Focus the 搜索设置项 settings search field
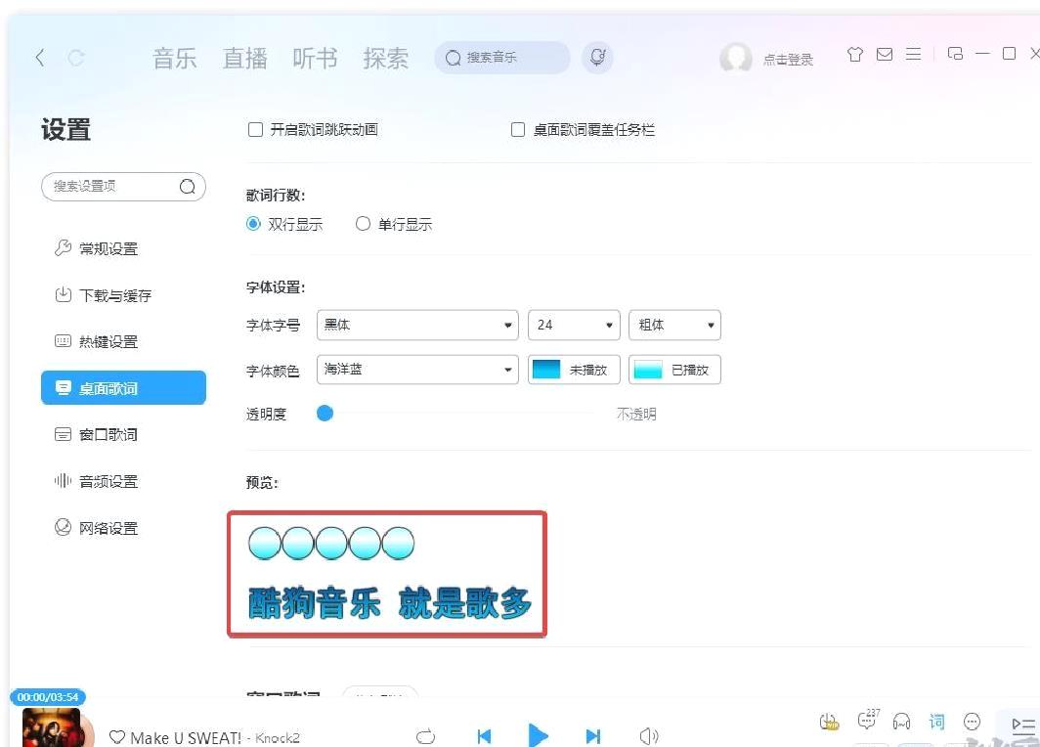This screenshot has width=1040, height=747. coord(123,187)
